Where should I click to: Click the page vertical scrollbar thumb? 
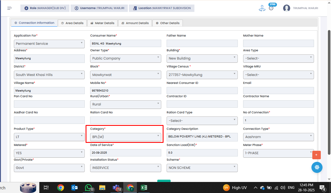[x=329, y=92]
